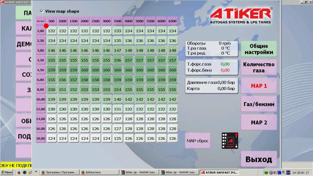Screen dimensions: 313x176
Task: Click the Выход exit button
Action: 259,159
